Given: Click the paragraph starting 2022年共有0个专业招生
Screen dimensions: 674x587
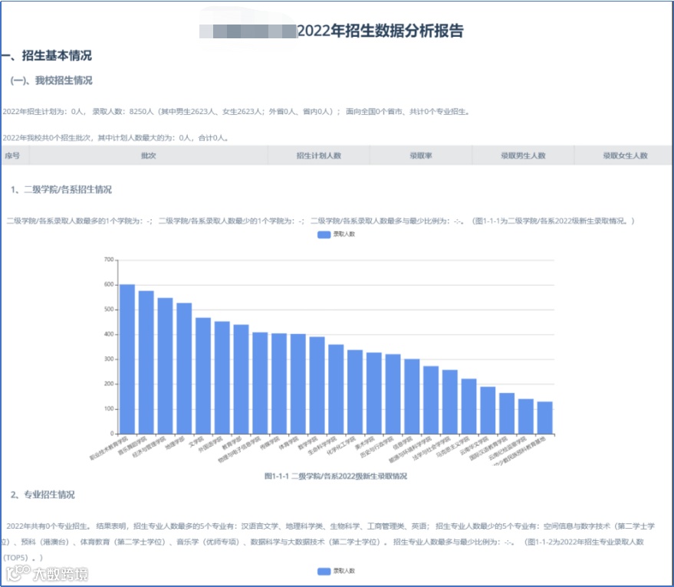Looking at the screenshot, I should point(329,542).
